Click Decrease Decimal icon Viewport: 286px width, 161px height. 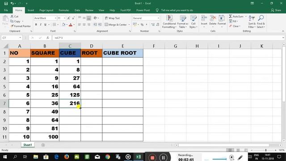(158, 25)
